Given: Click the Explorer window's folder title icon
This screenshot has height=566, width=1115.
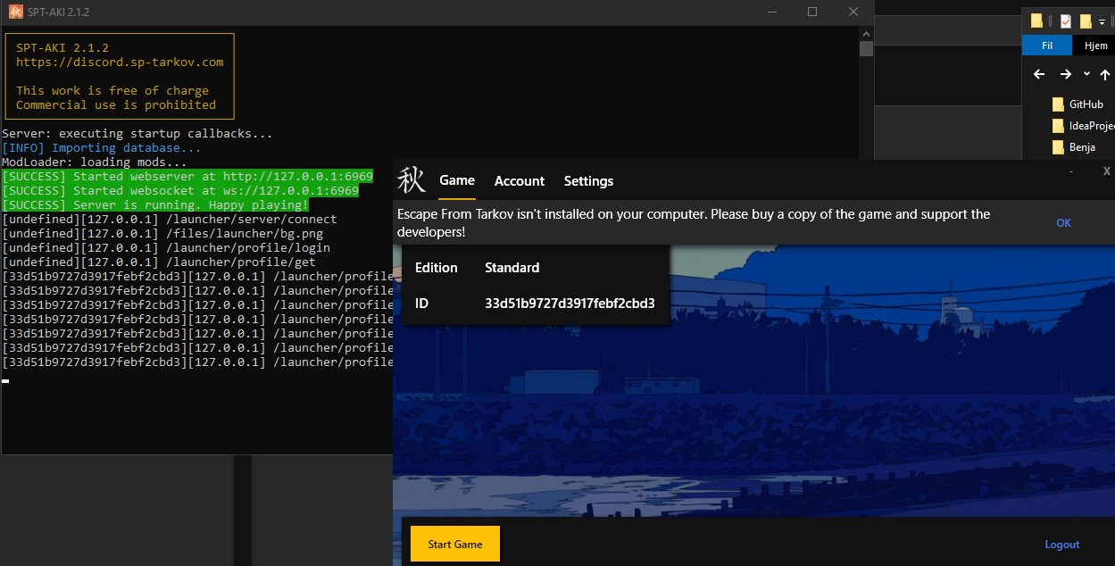Looking at the screenshot, I should click(1036, 21).
